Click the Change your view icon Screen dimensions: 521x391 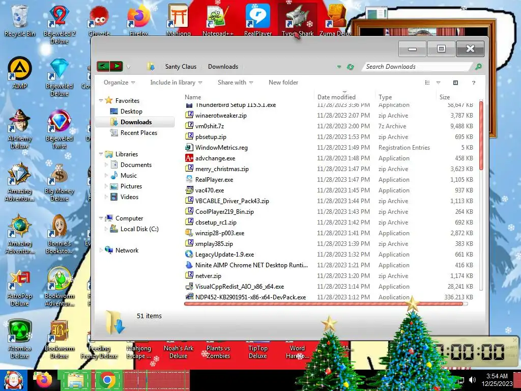(x=427, y=82)
